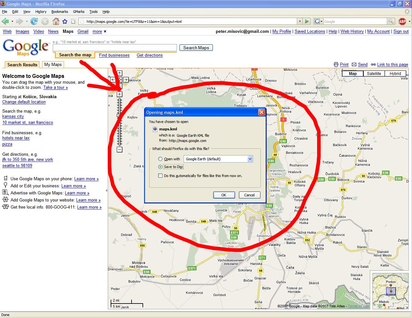Image resolution: width=412 pixels, height=318 pixels.
Task: Go back with the green Back arrow
Action: pyautogui.click(x=5, y=22)
